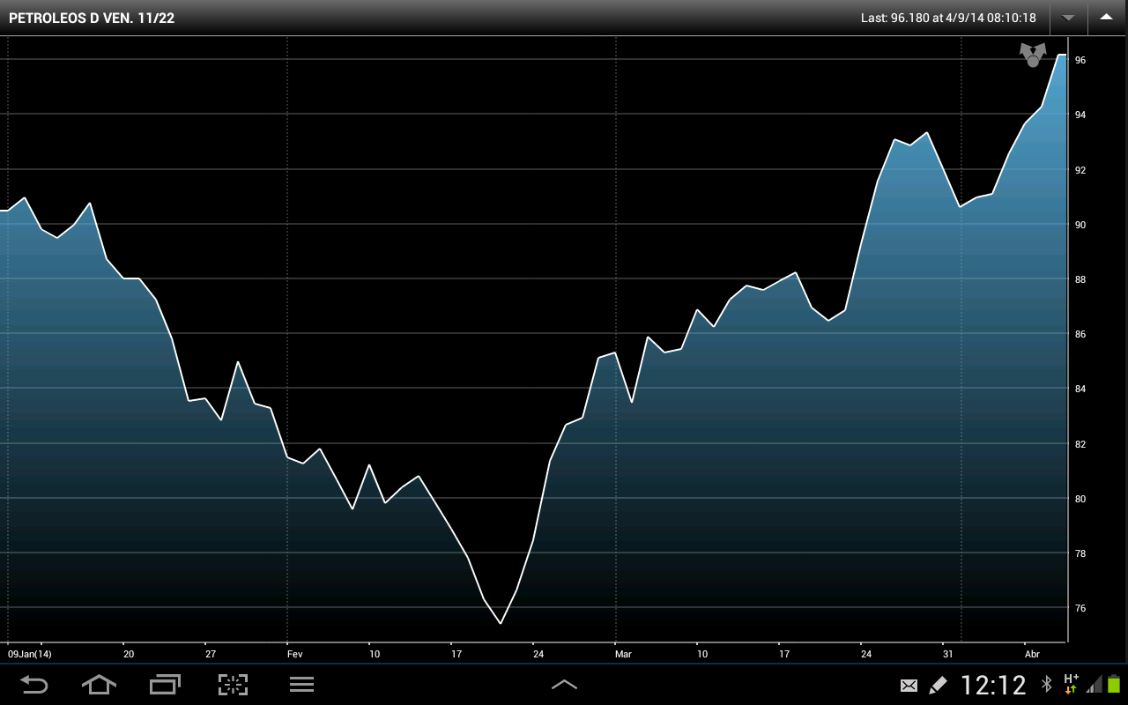Tap the Last: 96.180 quote text
This screenshot has width=1128, height=705.
tap(948, 18)
